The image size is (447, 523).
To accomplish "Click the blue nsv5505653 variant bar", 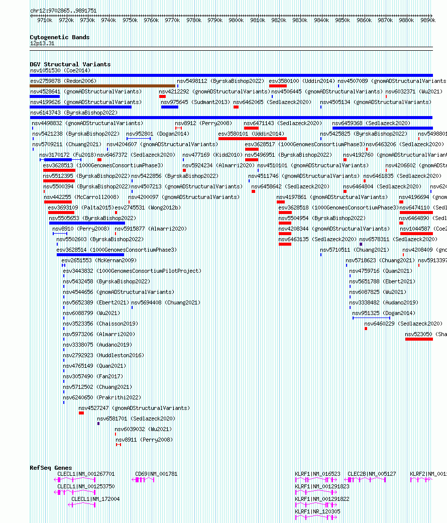I will [x=87, y=223].
